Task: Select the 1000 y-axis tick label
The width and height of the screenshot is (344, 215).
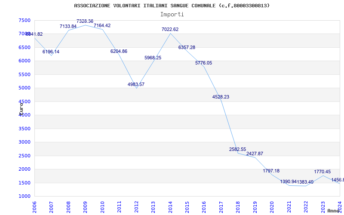Action: tap(25, 197)
